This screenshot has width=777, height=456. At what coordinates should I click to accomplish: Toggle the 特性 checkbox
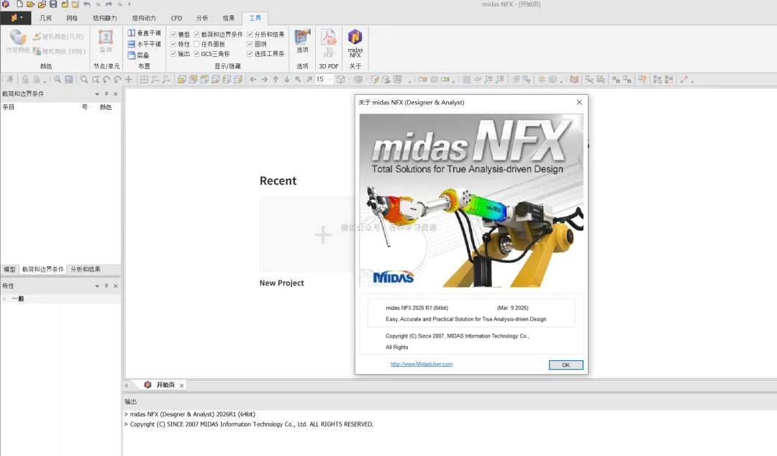tap(173, 44)
